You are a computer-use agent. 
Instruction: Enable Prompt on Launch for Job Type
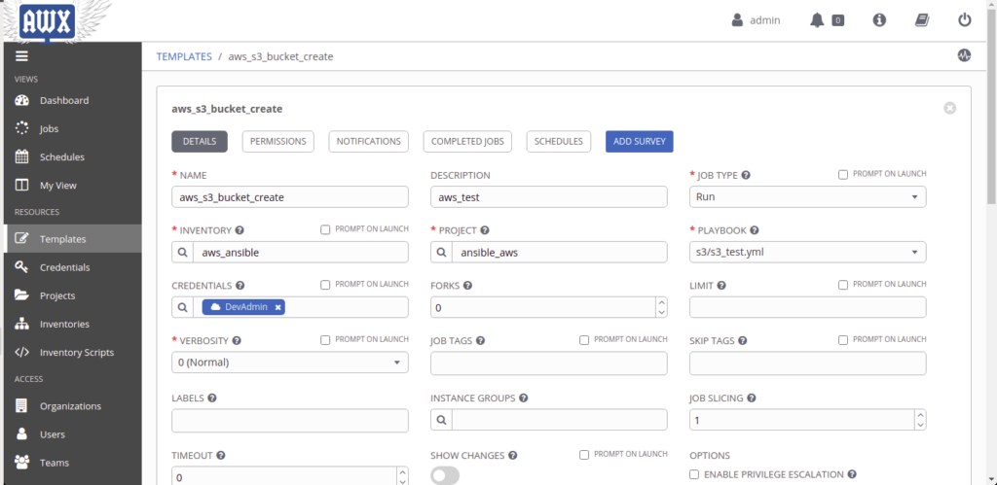point(843,175)
